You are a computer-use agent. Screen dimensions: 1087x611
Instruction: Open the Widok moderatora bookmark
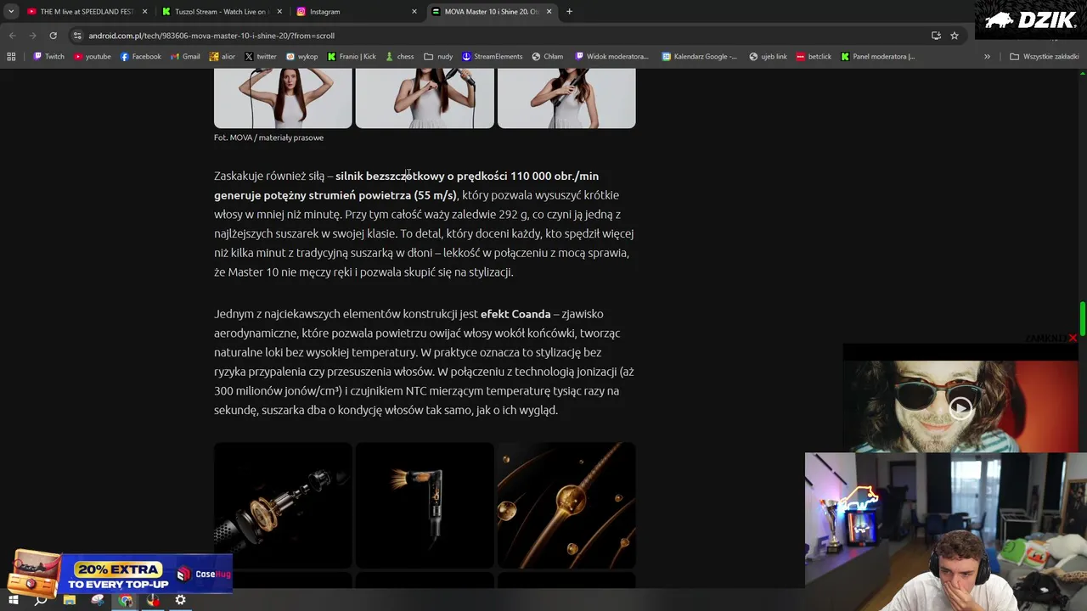611,57
